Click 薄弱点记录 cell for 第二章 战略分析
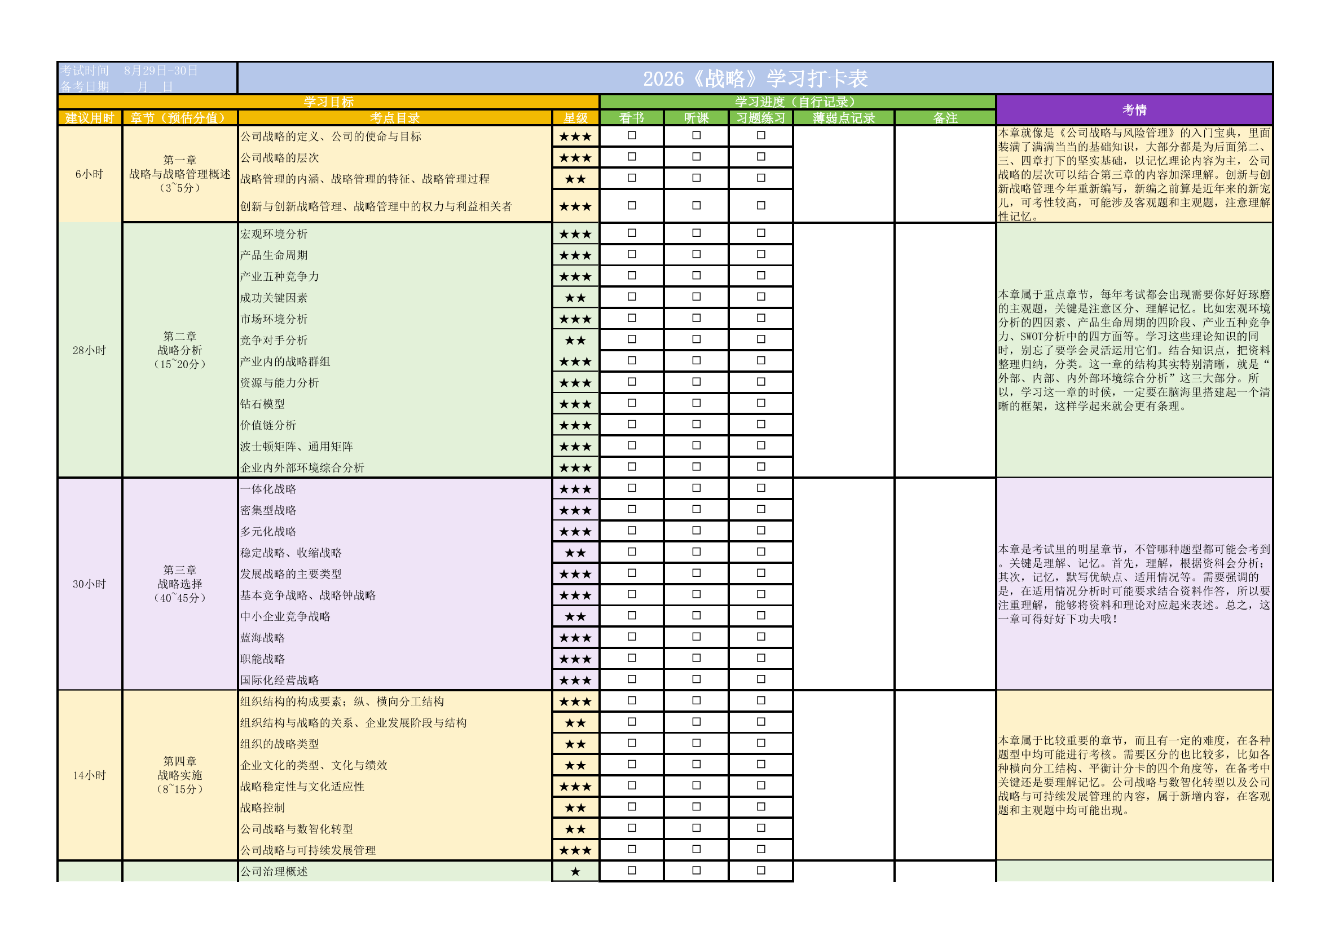1343x949 pixels. coord(843,350)
